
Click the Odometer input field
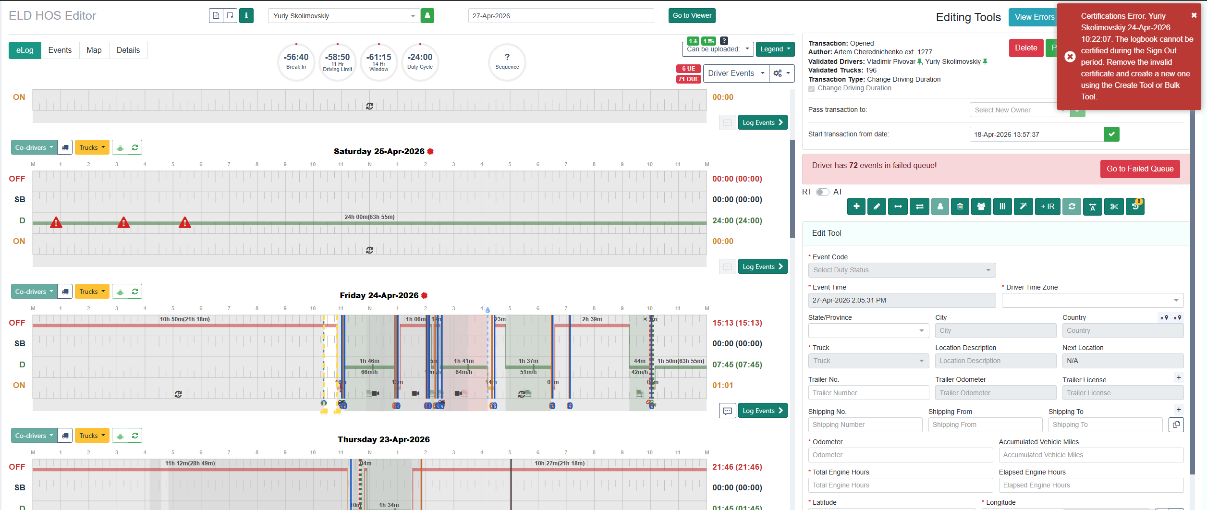point(901,455)
